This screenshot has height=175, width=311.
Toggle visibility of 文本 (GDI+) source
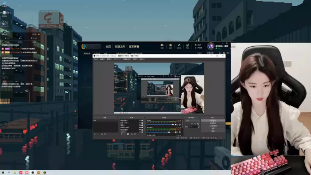point(140,123)
